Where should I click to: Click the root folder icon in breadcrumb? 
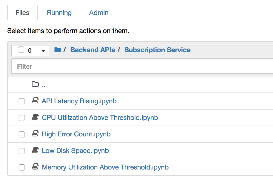click(58, 50)
